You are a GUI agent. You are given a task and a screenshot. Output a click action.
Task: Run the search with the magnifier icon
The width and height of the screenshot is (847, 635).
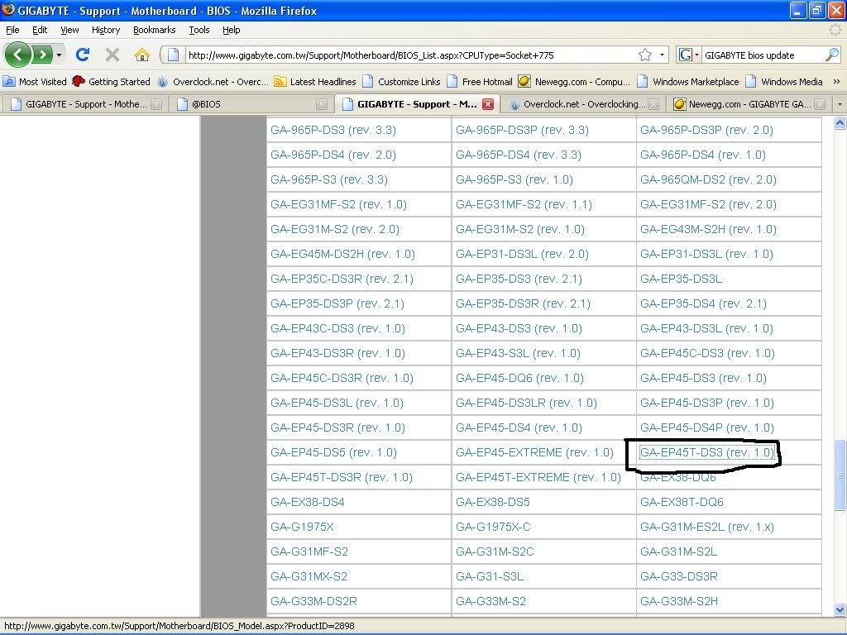(x=832, y=55)
